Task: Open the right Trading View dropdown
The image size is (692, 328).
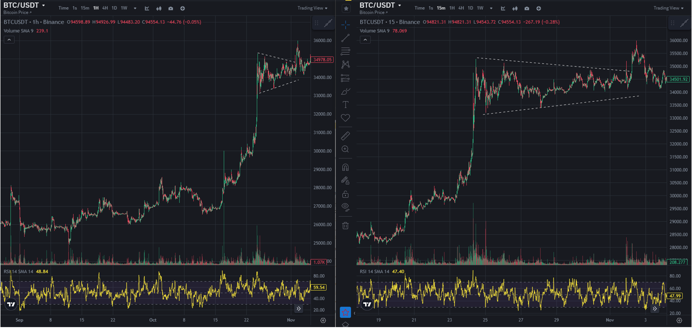Action: (x=669, y=8)
